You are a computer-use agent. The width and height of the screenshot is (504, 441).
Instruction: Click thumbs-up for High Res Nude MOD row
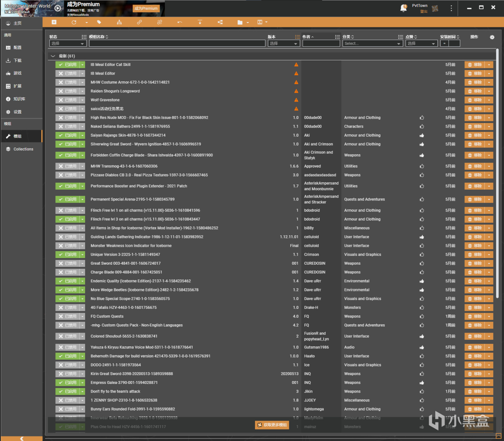pyautogui.click(x=422, y=118)
